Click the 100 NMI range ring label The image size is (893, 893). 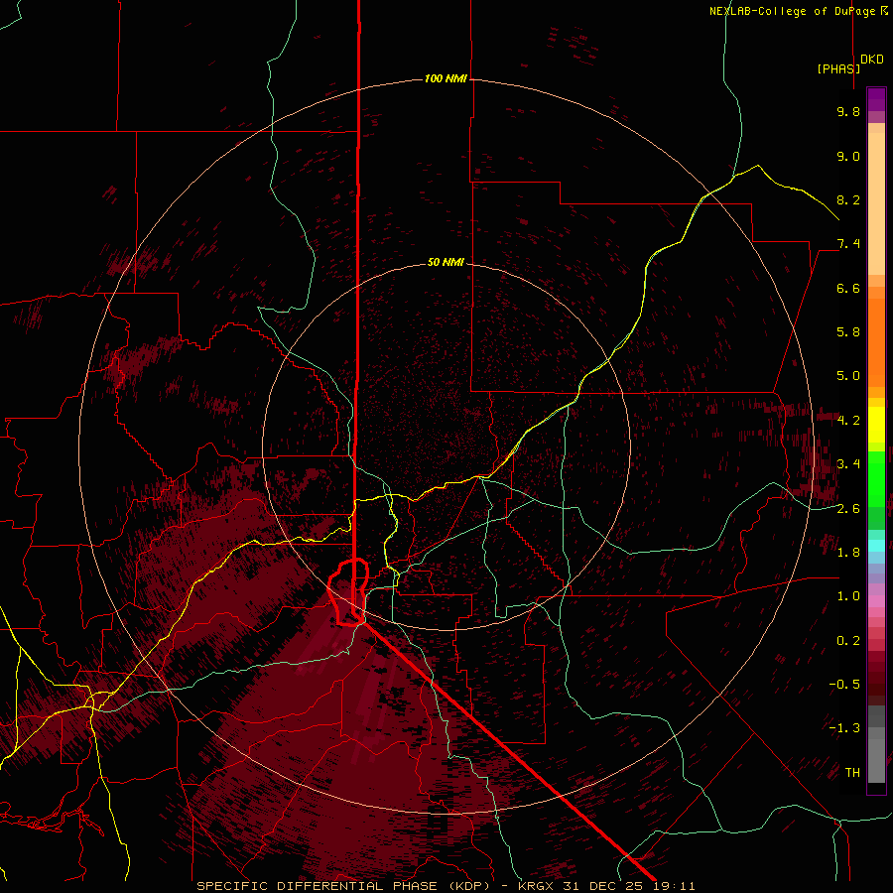pyautogui.click(x=446, y=78)
